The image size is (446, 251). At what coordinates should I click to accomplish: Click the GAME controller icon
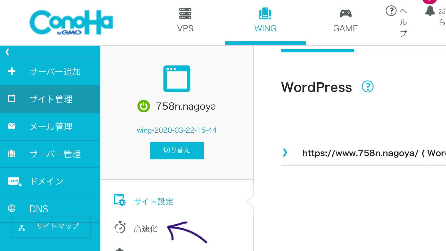(x=346, y=14)
